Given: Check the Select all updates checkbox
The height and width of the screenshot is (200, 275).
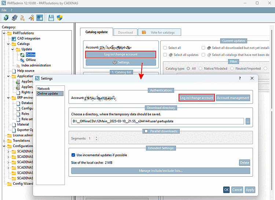Looking at the screenshot, I should click(165, 55).
